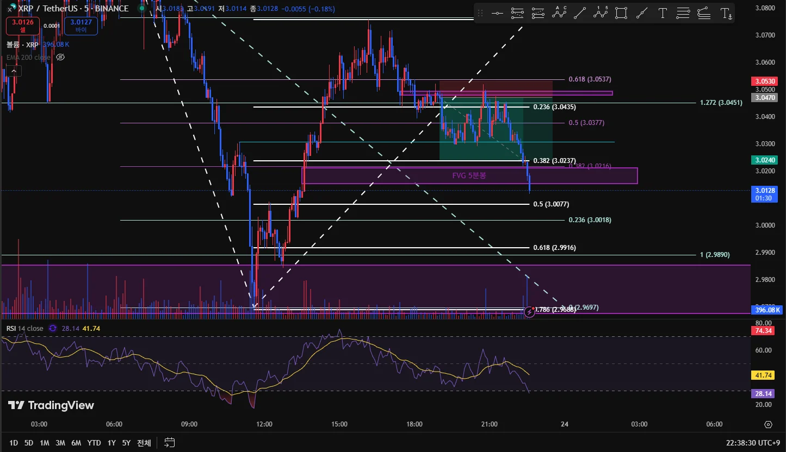Image resolution: width=786 pixels, height=452 pixels.
Task: Select the anchored text tool
Action: pos(726,13)
